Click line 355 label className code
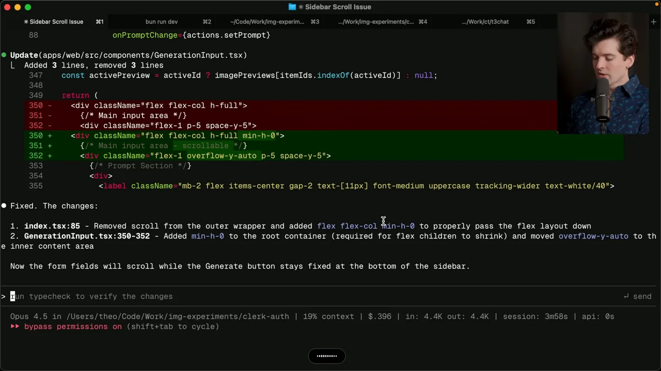The image size is (661, 371). tap(356, 186)
